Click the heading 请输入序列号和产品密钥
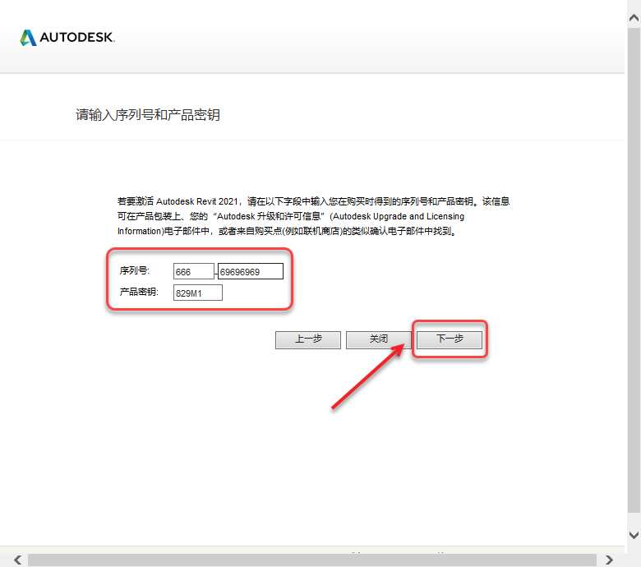The image size is (641, 567). (148, 115)
